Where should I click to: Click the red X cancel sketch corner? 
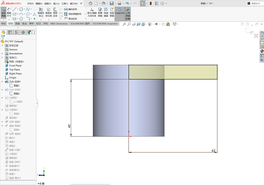click(x=256, y=36)
